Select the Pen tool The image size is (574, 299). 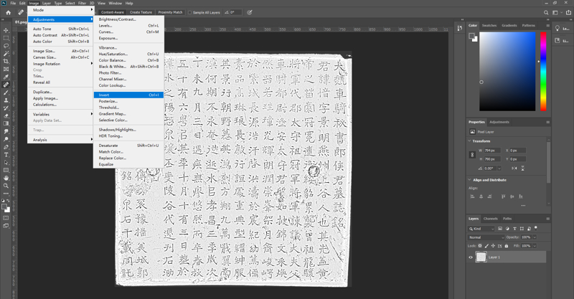(x=6, y=147)
